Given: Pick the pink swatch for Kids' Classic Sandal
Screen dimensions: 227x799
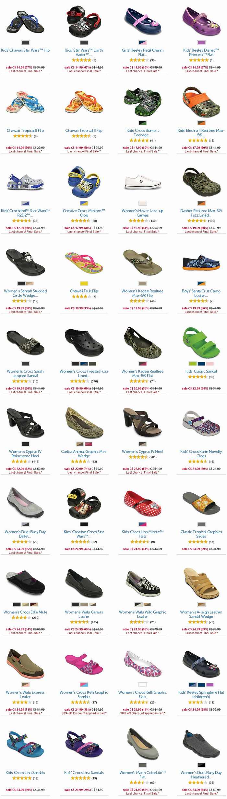Looking at the screenshot, I should pos(210,364).
